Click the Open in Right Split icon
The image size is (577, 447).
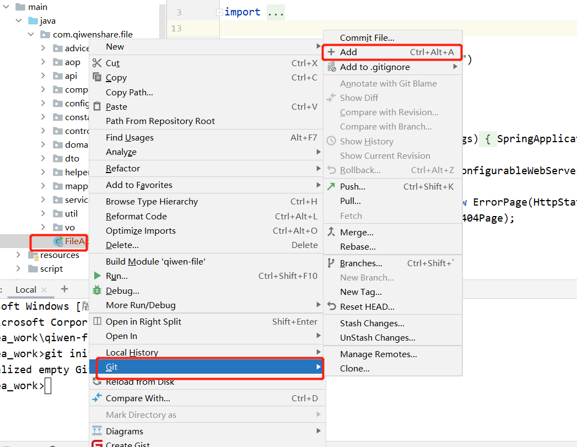(x=97, y=321)
